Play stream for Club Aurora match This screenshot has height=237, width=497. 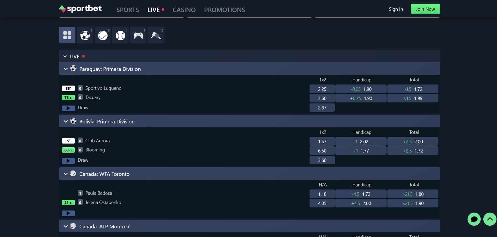[x=68, y=161]
